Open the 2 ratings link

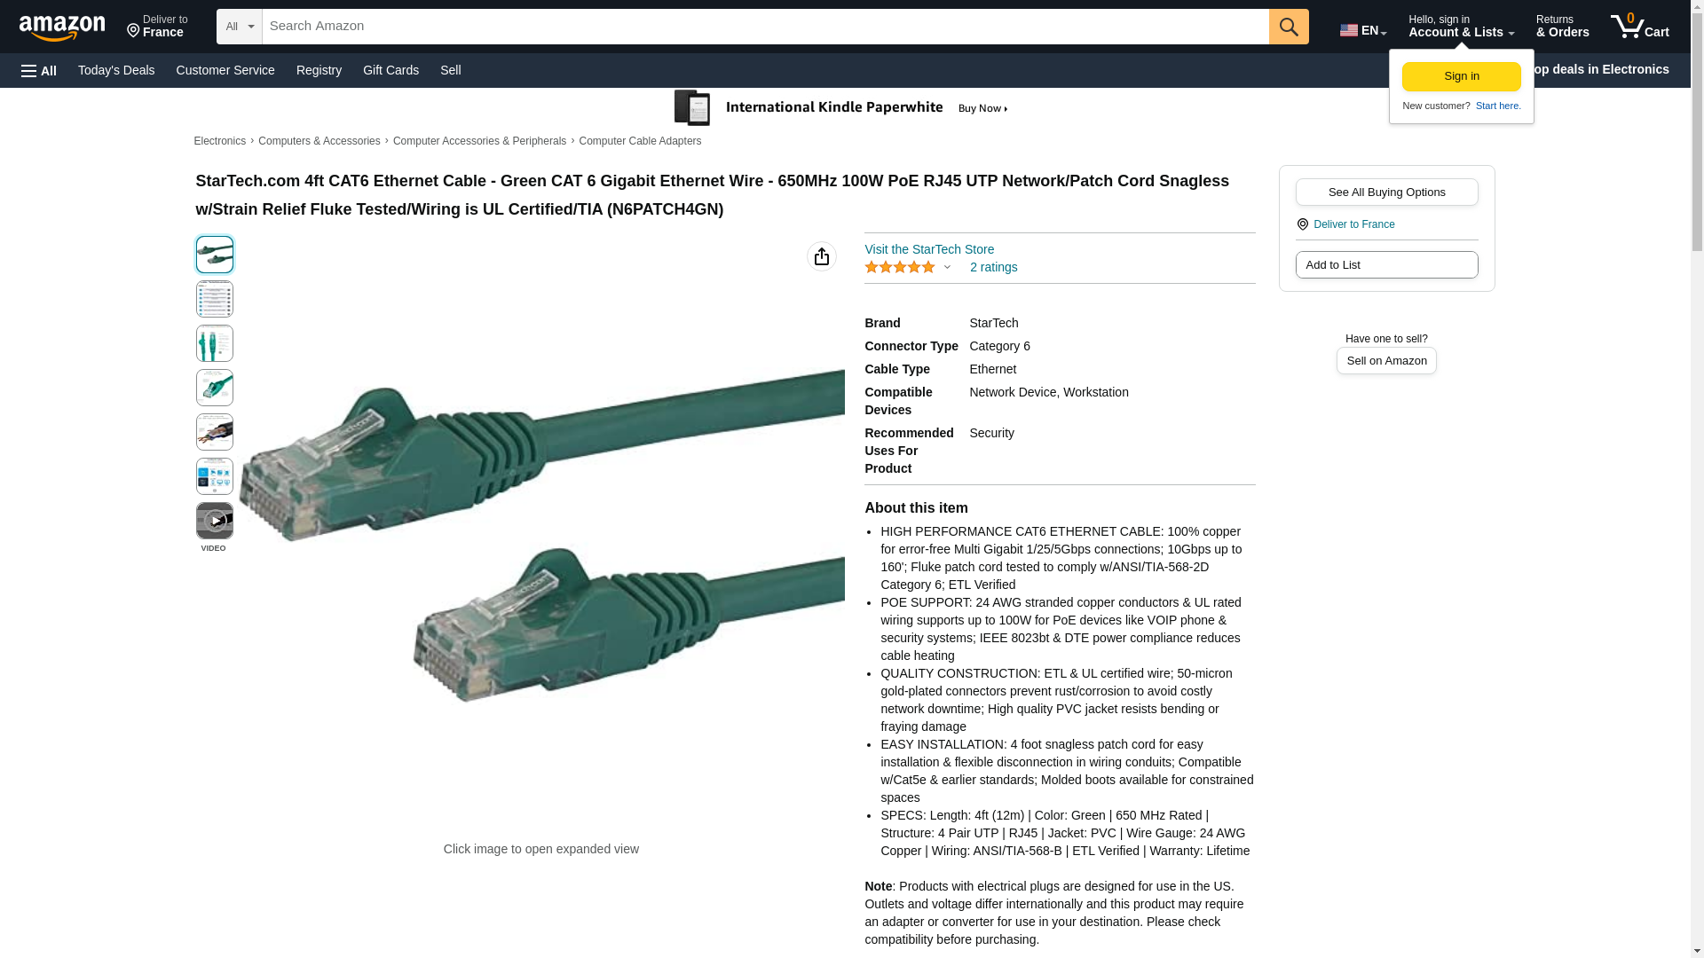pyautogui.click(x=993, y=267)
